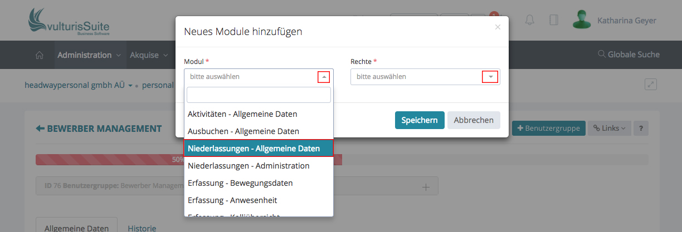Click the plus icon in Benutzergruppe row

tap(426, 187)
